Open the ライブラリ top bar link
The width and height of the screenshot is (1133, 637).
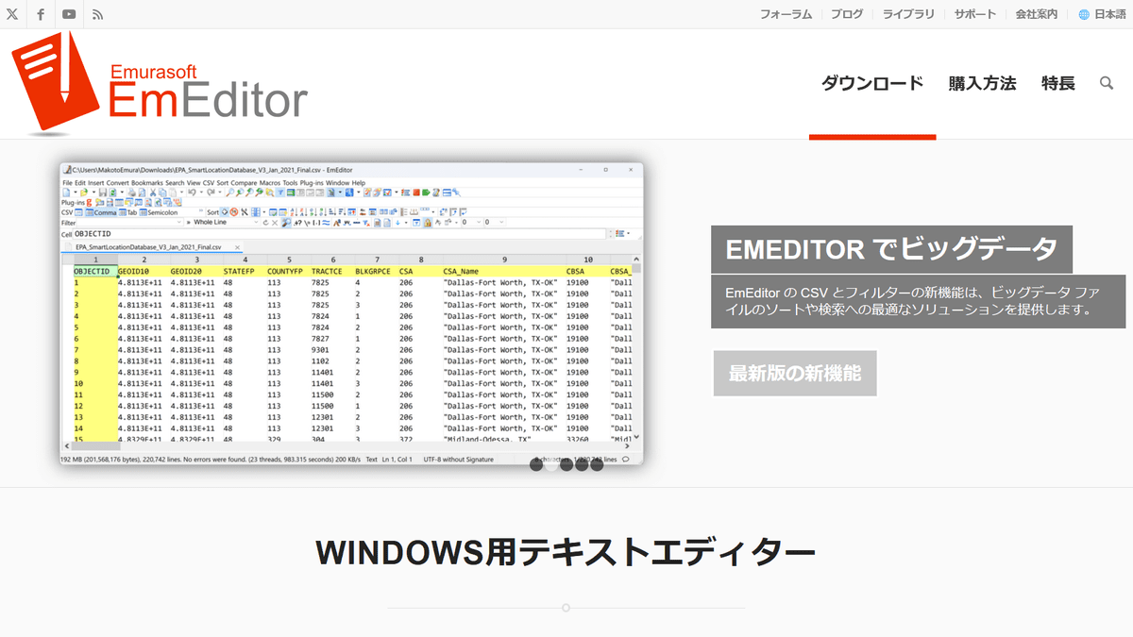point(908,14)
